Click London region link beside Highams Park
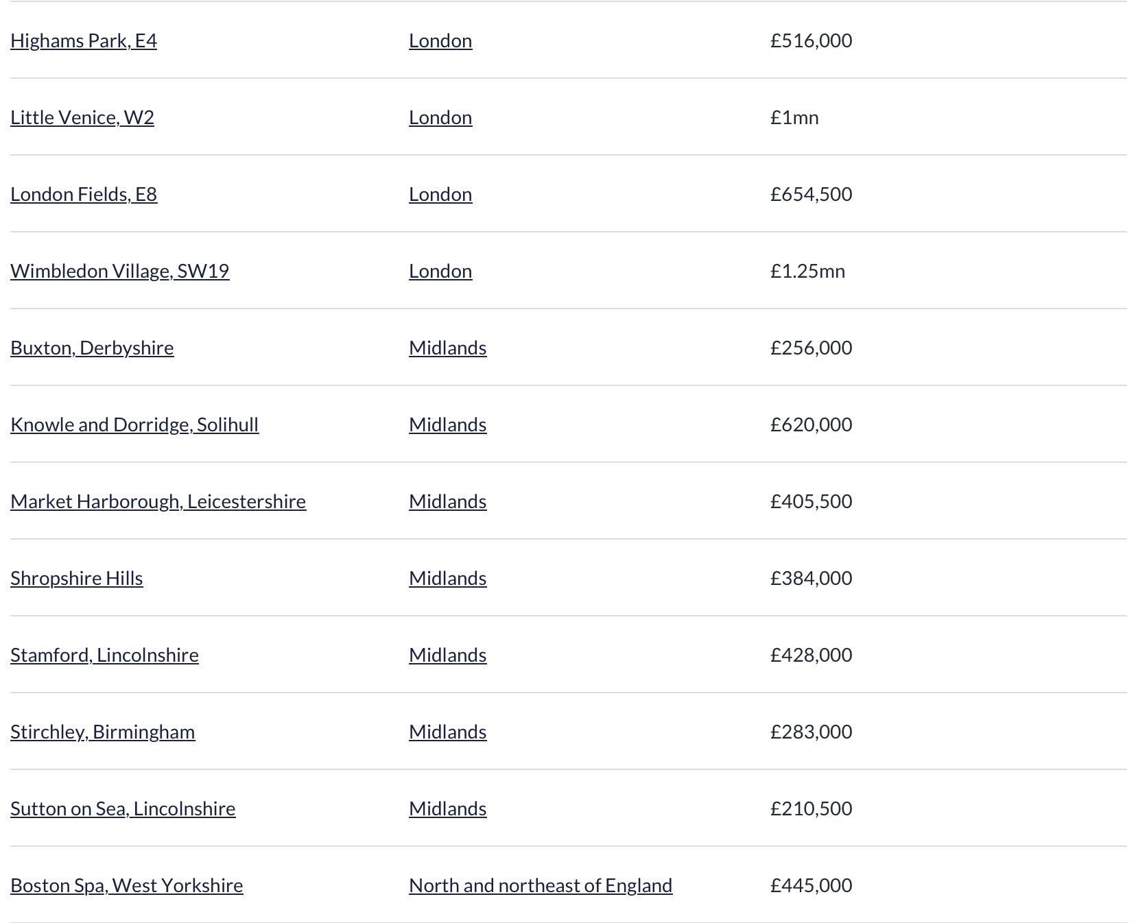The width and height of the screenshot is (1136, 923). 440,41
